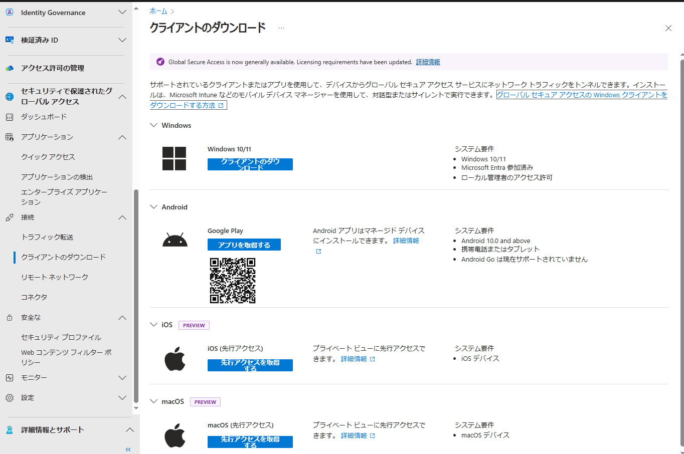Image resolution: width=684 pixels, height=454 pixels.
Task: Click the PREVIEW badge next to macOS
Action: (205, 402)
